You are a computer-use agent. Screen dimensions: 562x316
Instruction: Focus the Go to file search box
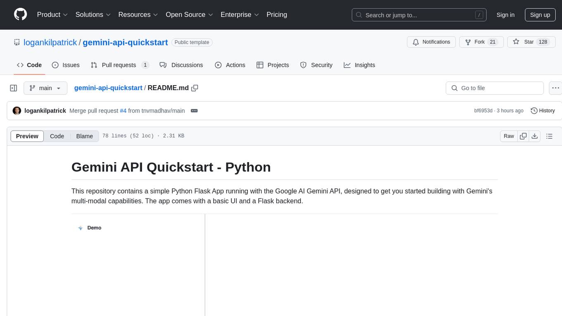pyautogui.click(x=495, y=88)
